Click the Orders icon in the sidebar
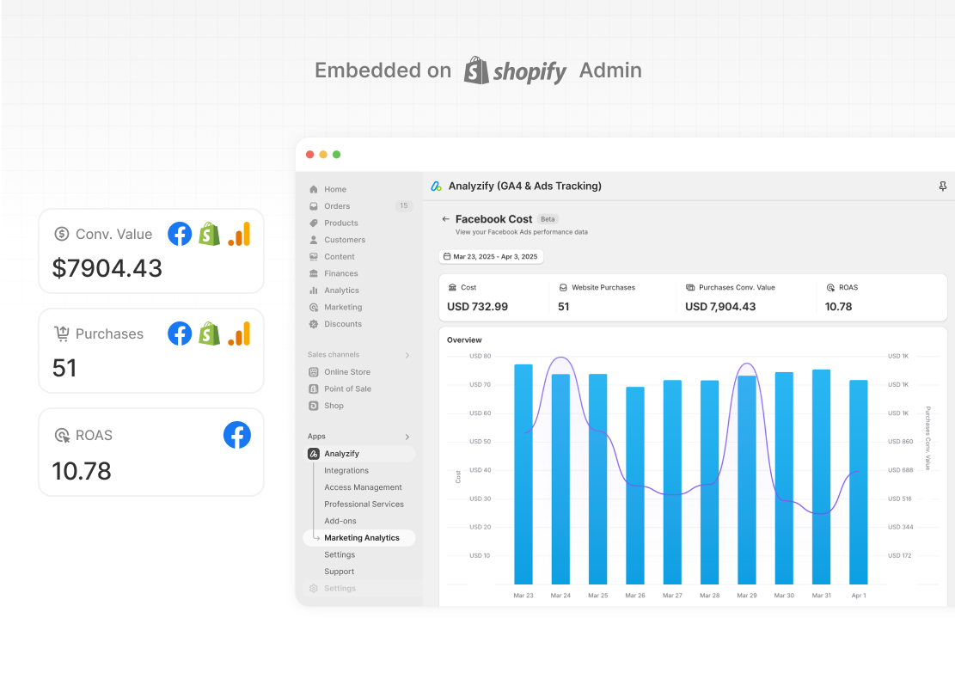 pyautogui.click(x=314, y=206)
